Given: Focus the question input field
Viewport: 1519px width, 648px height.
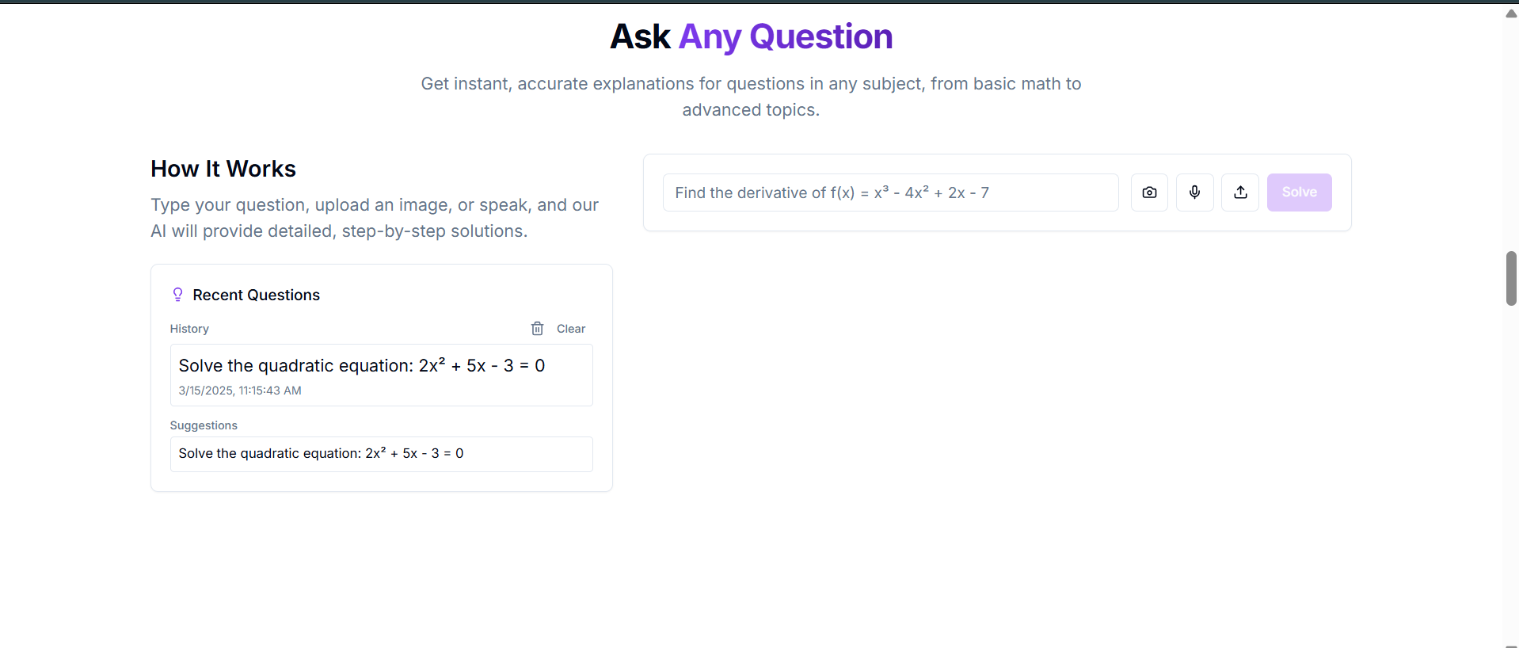Looking at the screenshot, I should click(890, 192).
